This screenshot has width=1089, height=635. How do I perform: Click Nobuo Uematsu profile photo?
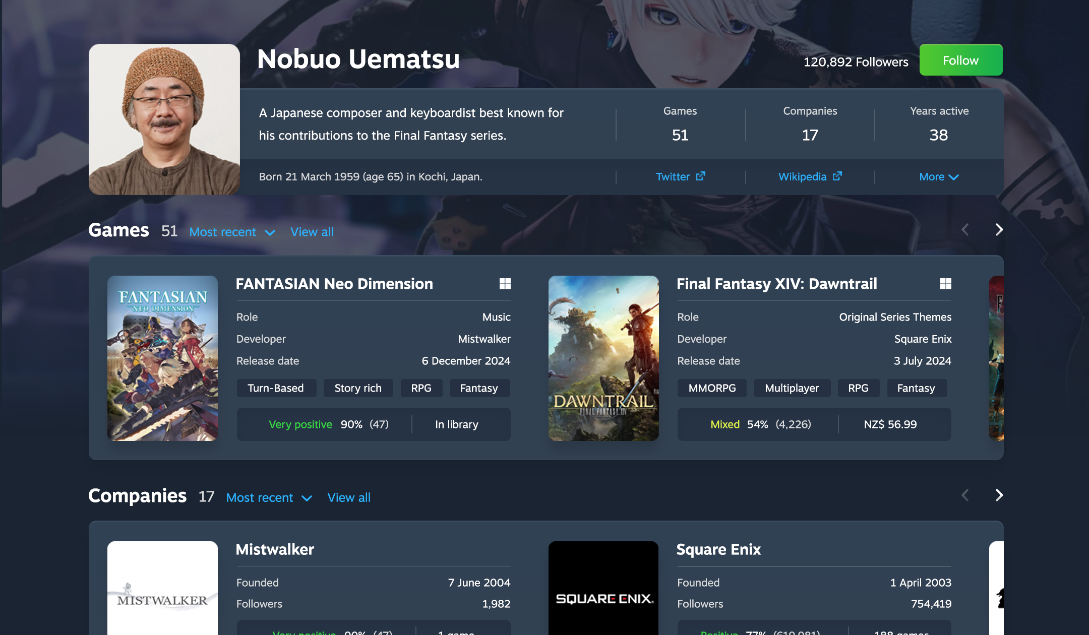click(x=164, y=119)
